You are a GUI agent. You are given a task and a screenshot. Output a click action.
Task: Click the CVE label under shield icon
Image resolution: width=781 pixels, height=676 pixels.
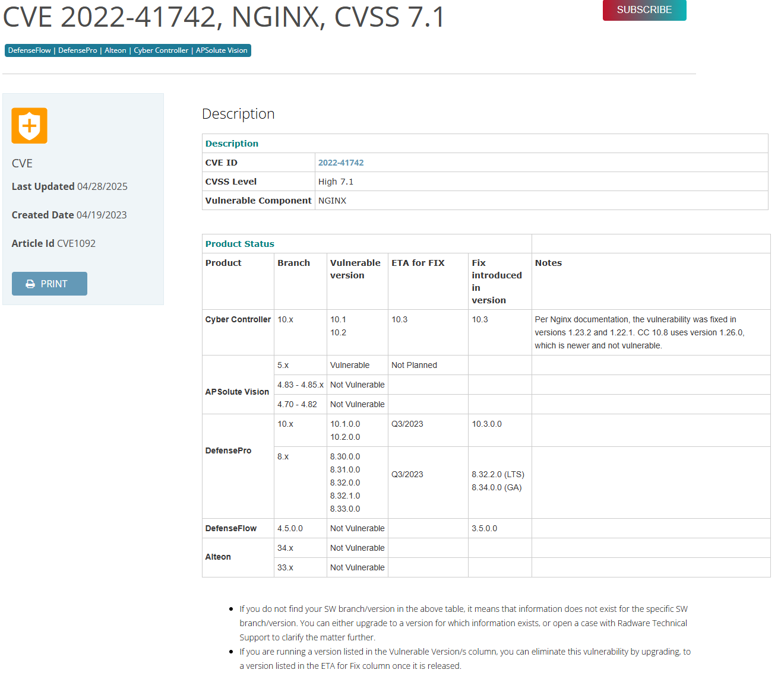coord(22,163)
